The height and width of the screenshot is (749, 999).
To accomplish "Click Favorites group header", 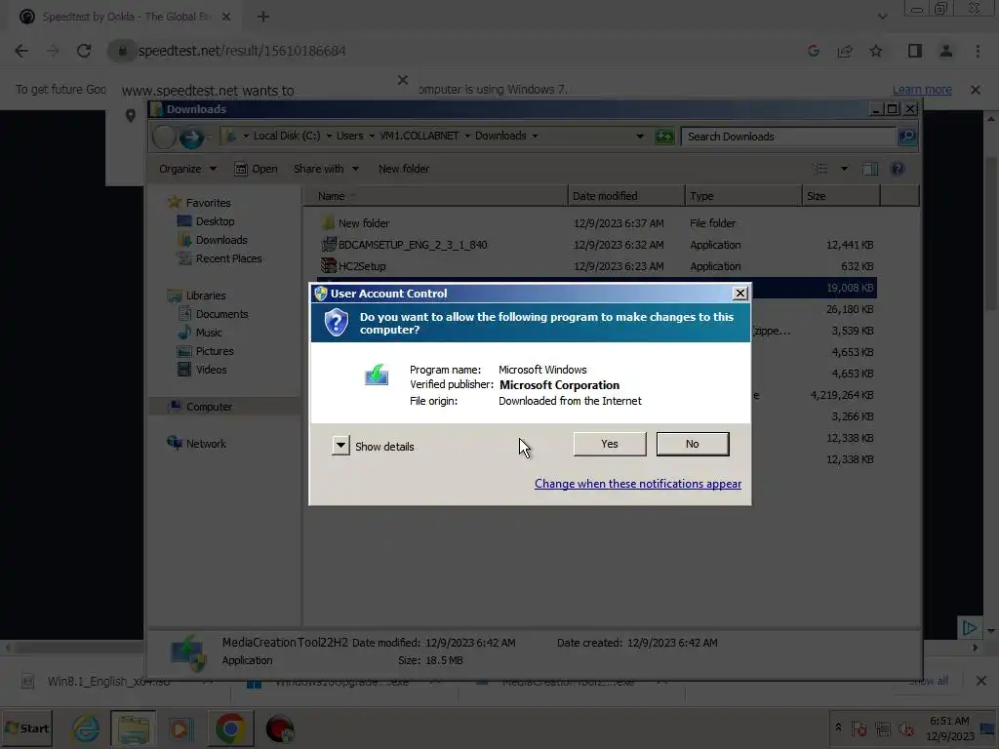I will (x=199, y=203).
